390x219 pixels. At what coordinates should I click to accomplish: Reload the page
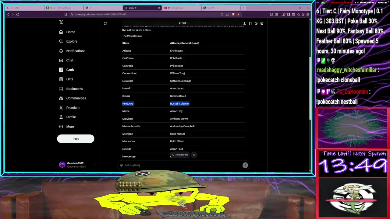[18, 14]
